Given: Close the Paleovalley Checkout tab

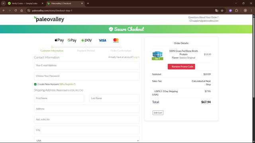Looking at the screenshot, I should point(82,3).
